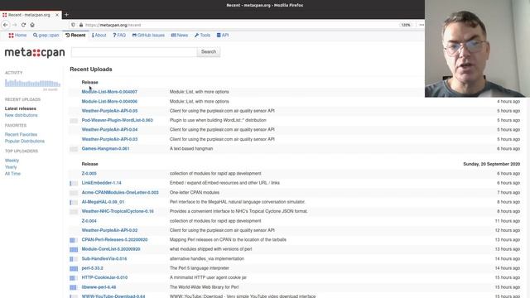Viewport: 530px width, 298px height.
Task: Click in the metacpan search field
Action: [134, 52]
